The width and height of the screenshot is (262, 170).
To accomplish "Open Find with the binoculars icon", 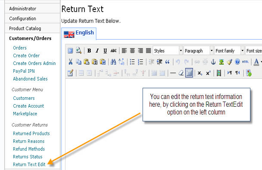I will (113, 62).
